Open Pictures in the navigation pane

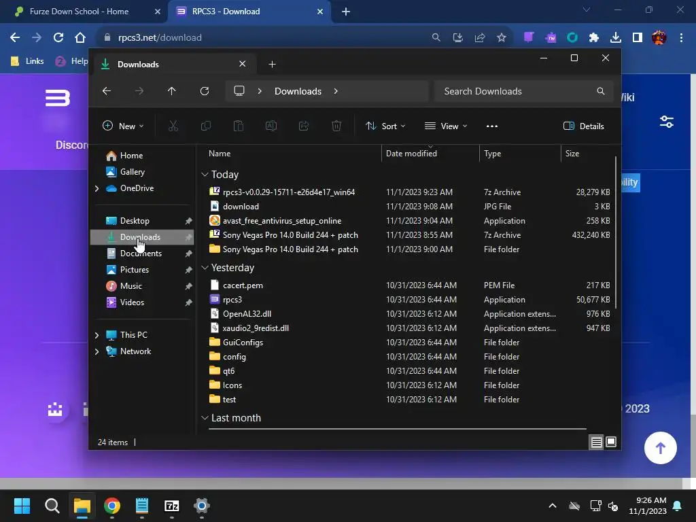pos(134,270)
